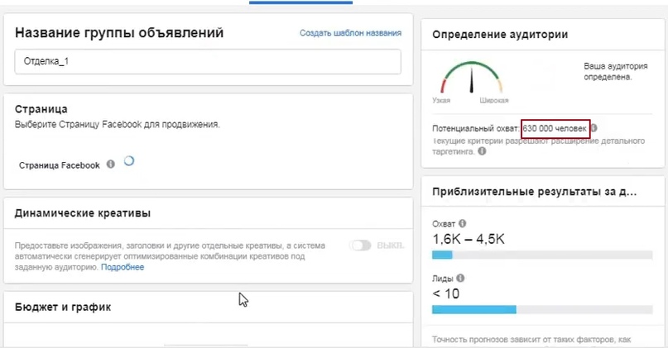Click the "1,6K – 4,5K" reach value
Viewport: 668px width, 348px height.
click(x=469, y=239)
